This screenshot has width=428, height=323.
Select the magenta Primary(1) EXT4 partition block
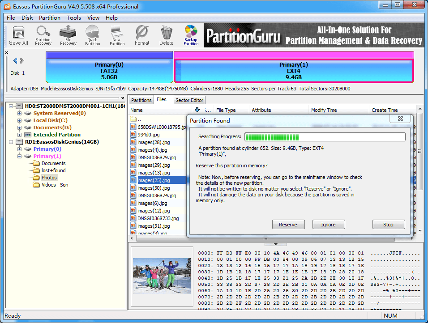point(294,67)
